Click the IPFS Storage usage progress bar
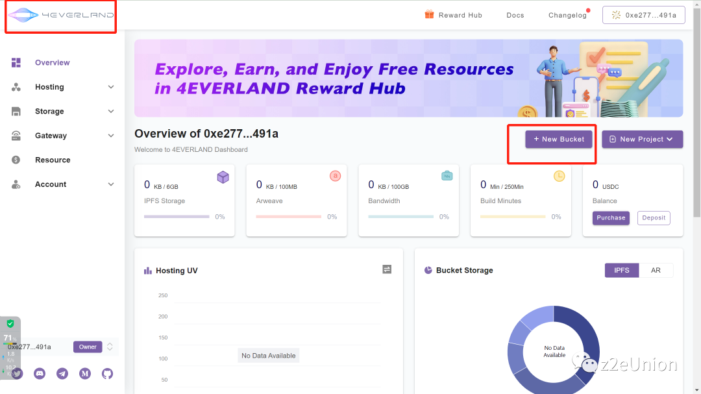Image resolution: width=701 pixels, height=394 pixels. (177, 217)
